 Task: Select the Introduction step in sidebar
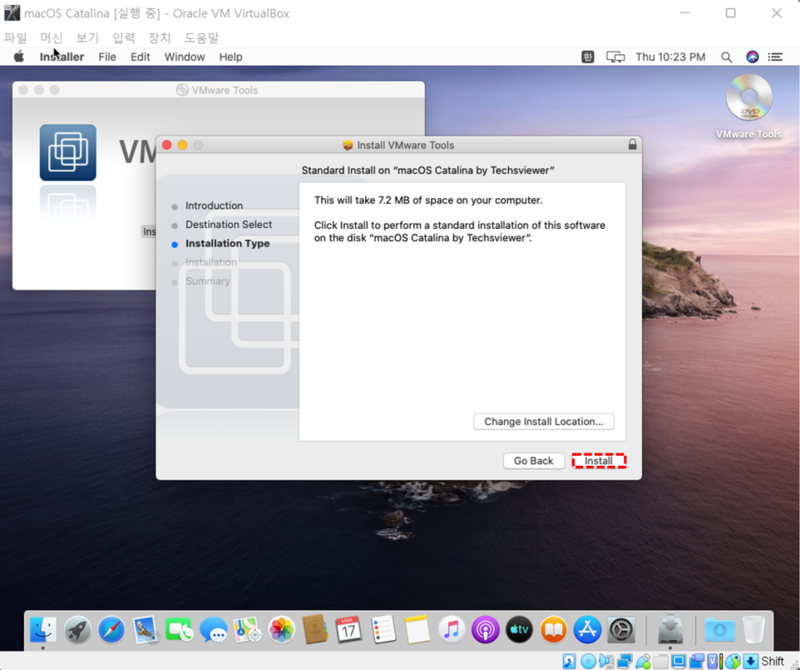pos(214,206)
